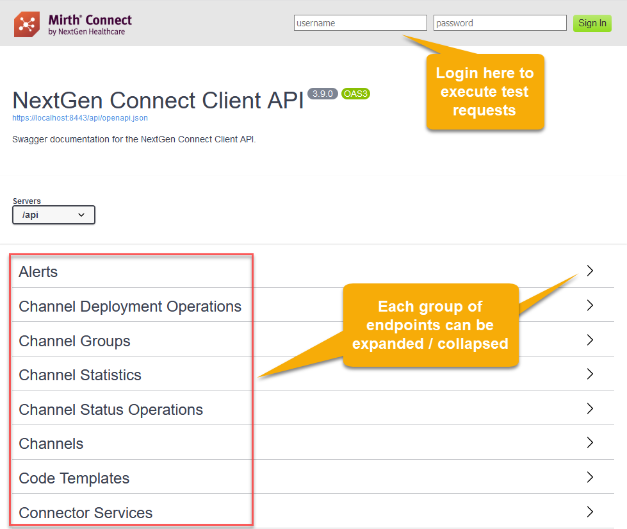Expand Channel Deployment Operations with its chevron
Screen dimensions: 627x529
[590, 306]
